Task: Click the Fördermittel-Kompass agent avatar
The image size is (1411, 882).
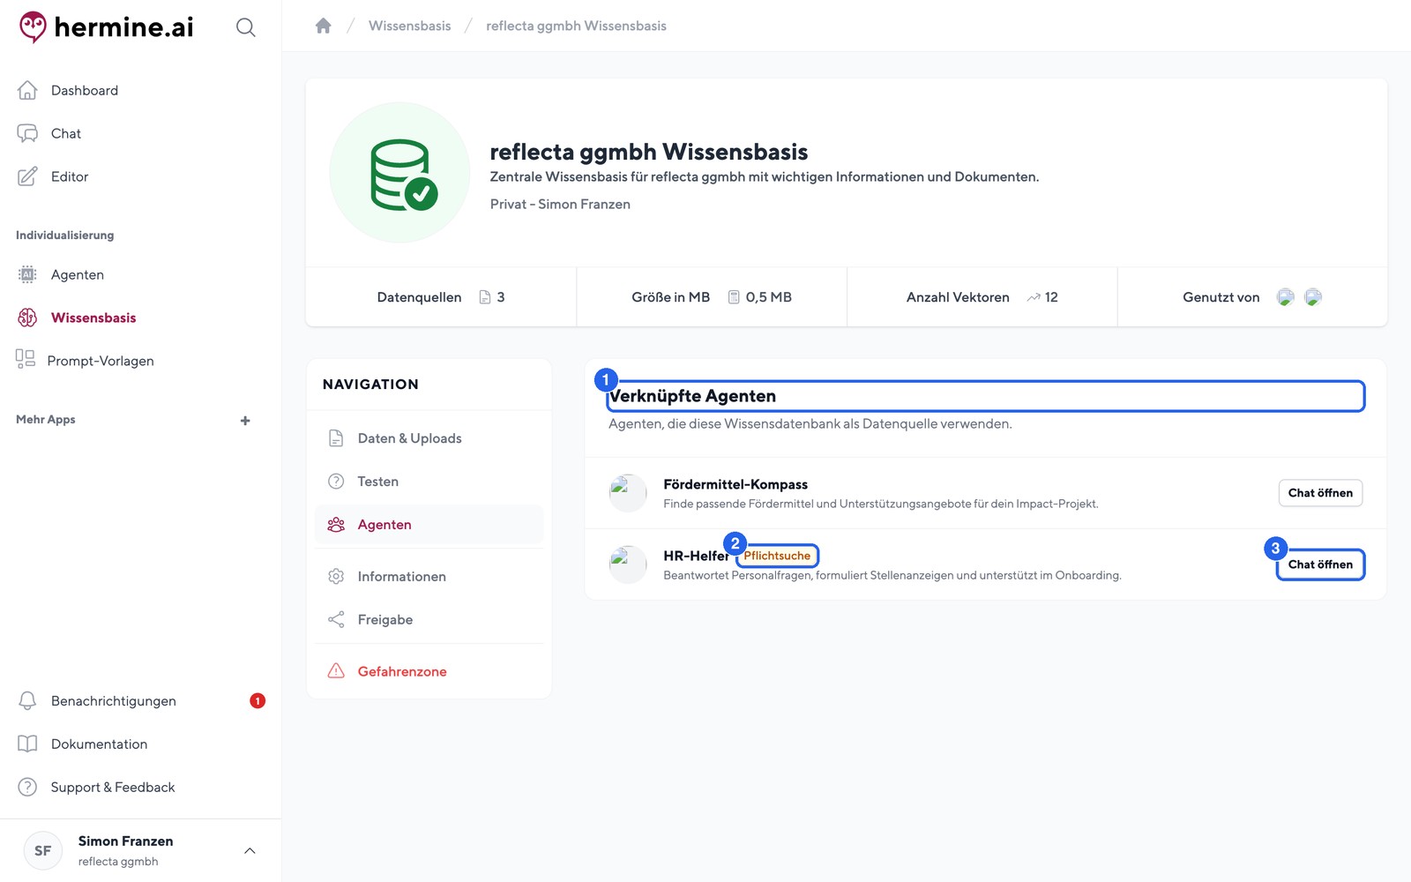Action: coord(628,493)
